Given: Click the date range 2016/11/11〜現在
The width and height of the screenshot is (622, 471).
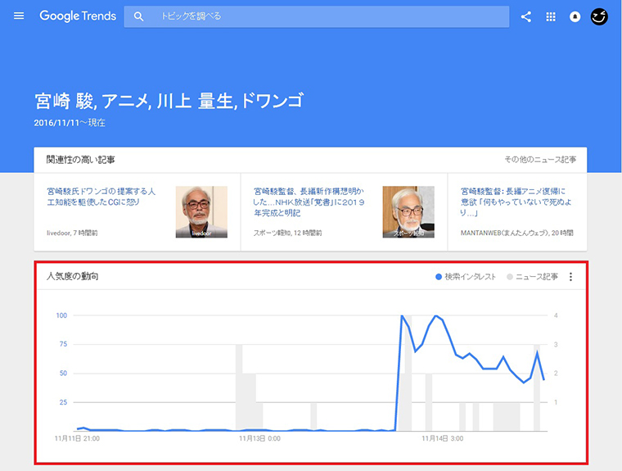Looking at the screenshot, I should (x=70, y=123).
